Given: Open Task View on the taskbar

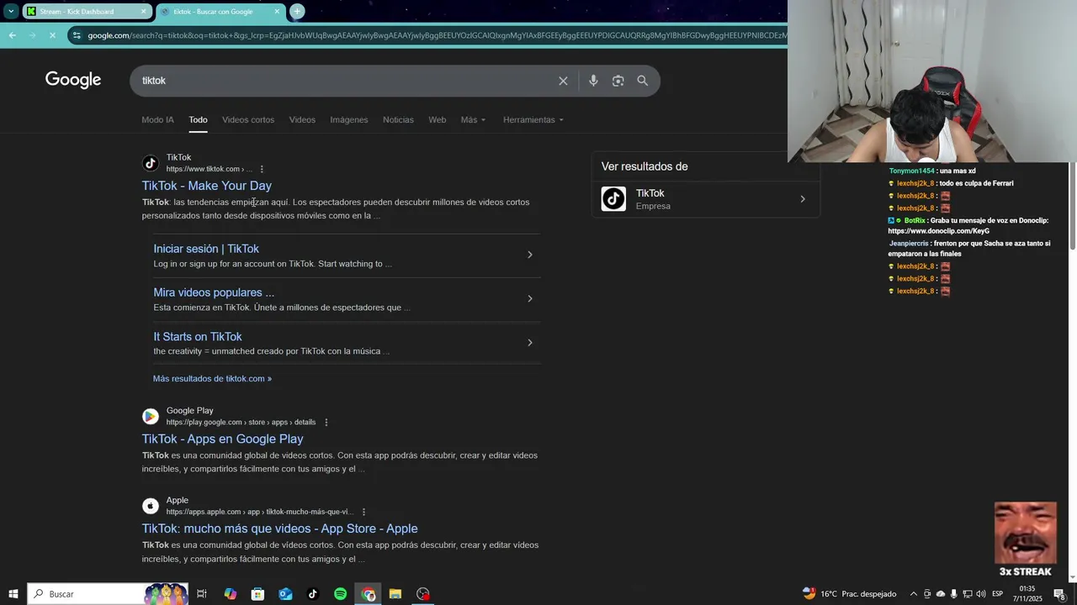Looking at the screenshot, I should coord(202,594).
